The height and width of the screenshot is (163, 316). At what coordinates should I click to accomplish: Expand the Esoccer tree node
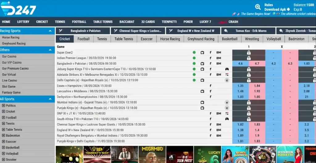coord(3,141)
